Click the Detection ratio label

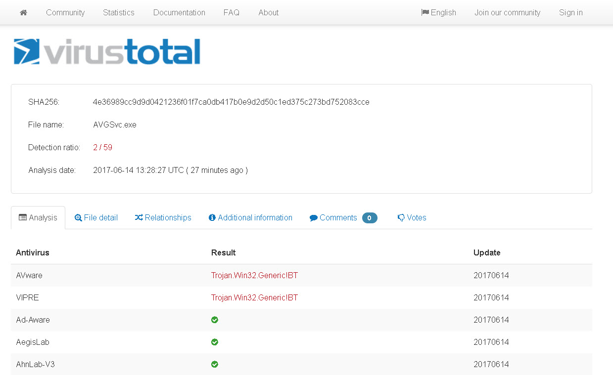[54, 147]
